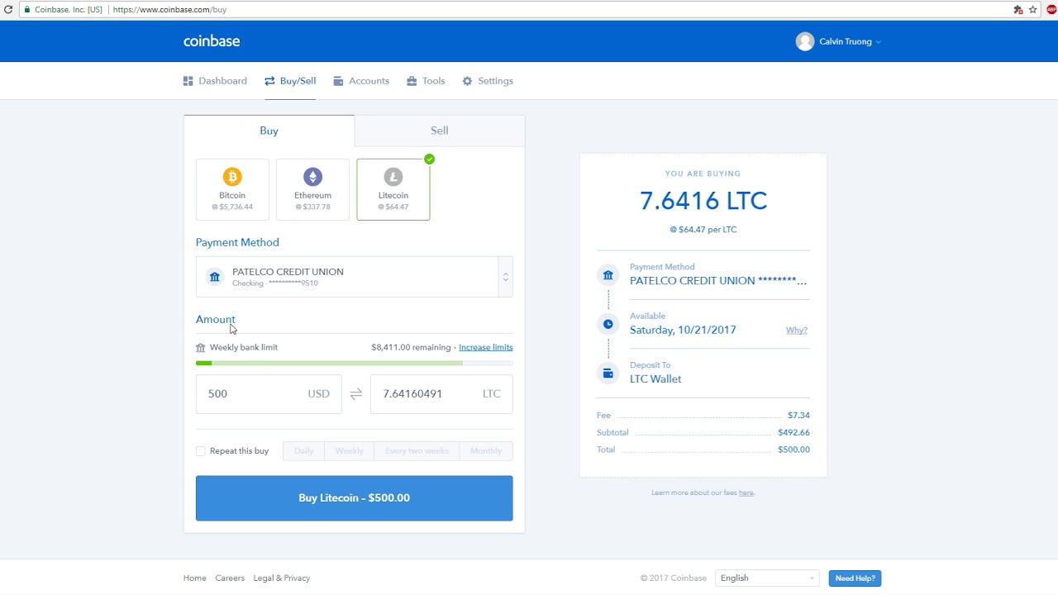This screenshot has height=595, width=1058.
Task: Open the Accounts navigation item
Action: coord(361,81)
